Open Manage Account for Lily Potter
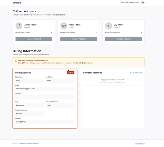The image size is (164, 147). point(123,39)
